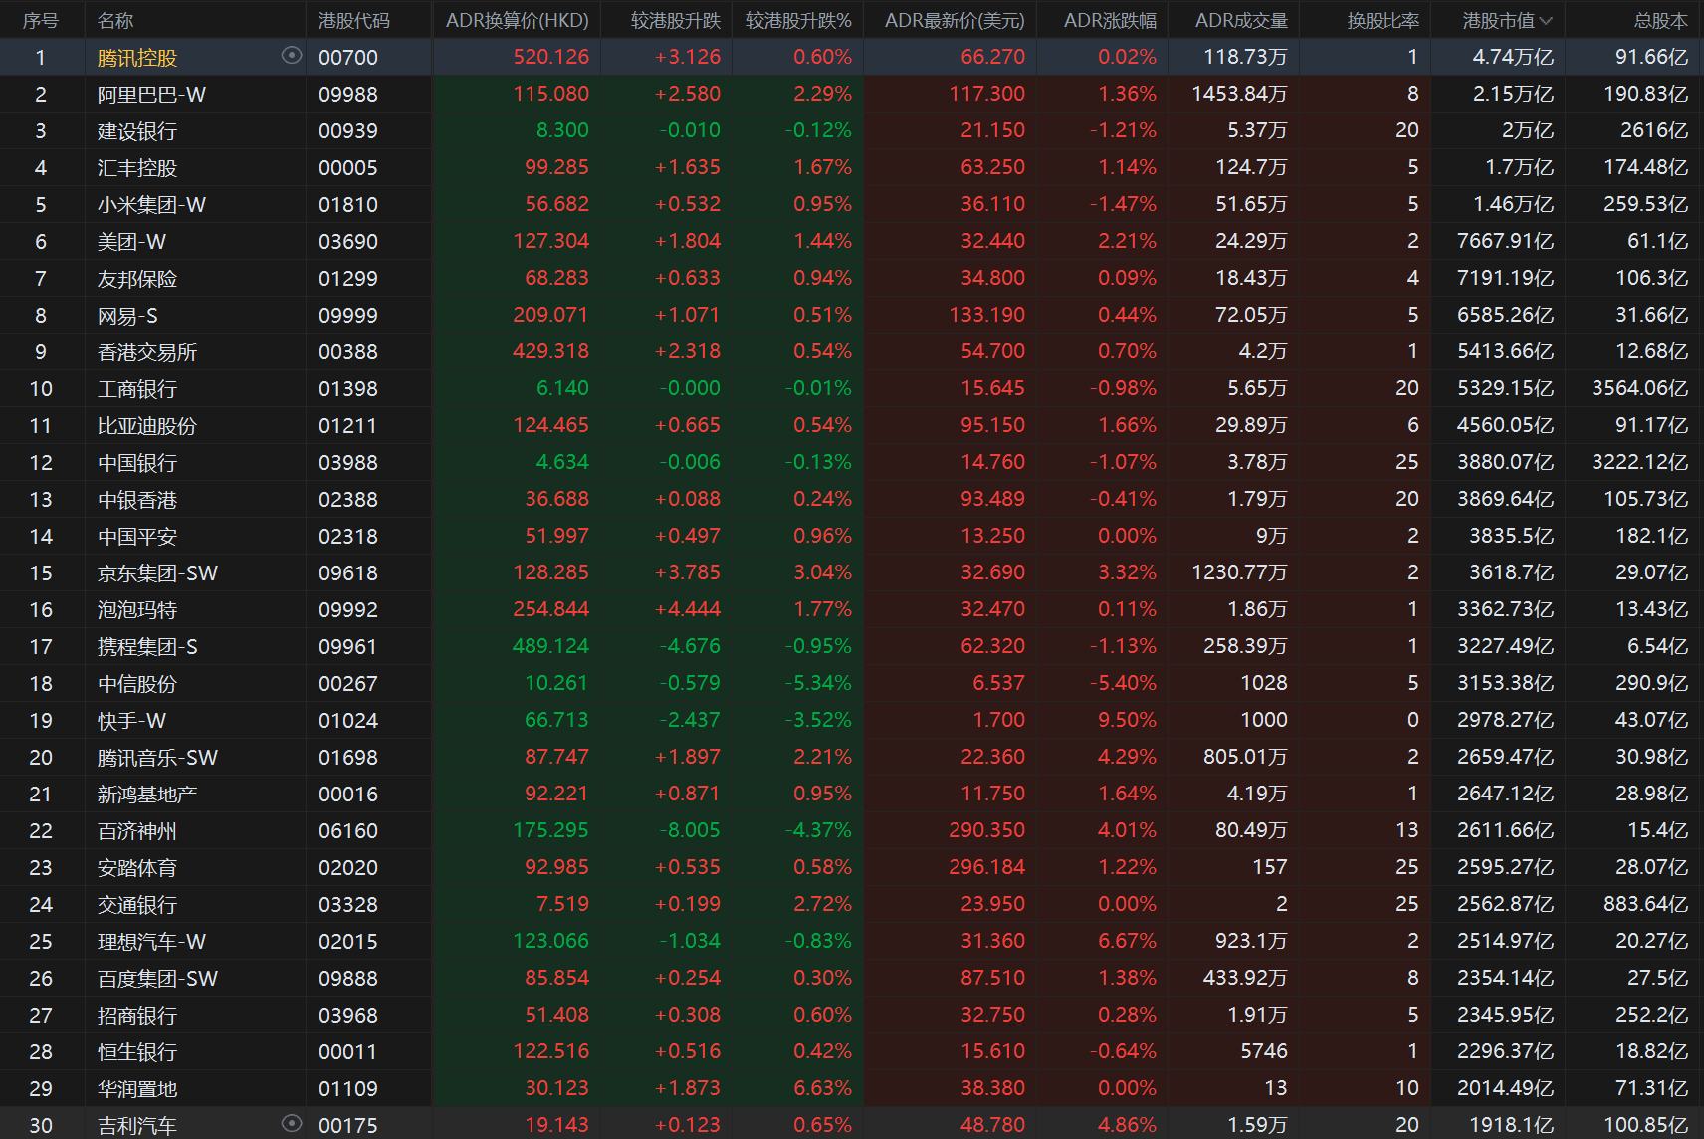Select stock name 泡泡玛特
The width and height of the screenshot is (1704, 1139).
point(137,610)
